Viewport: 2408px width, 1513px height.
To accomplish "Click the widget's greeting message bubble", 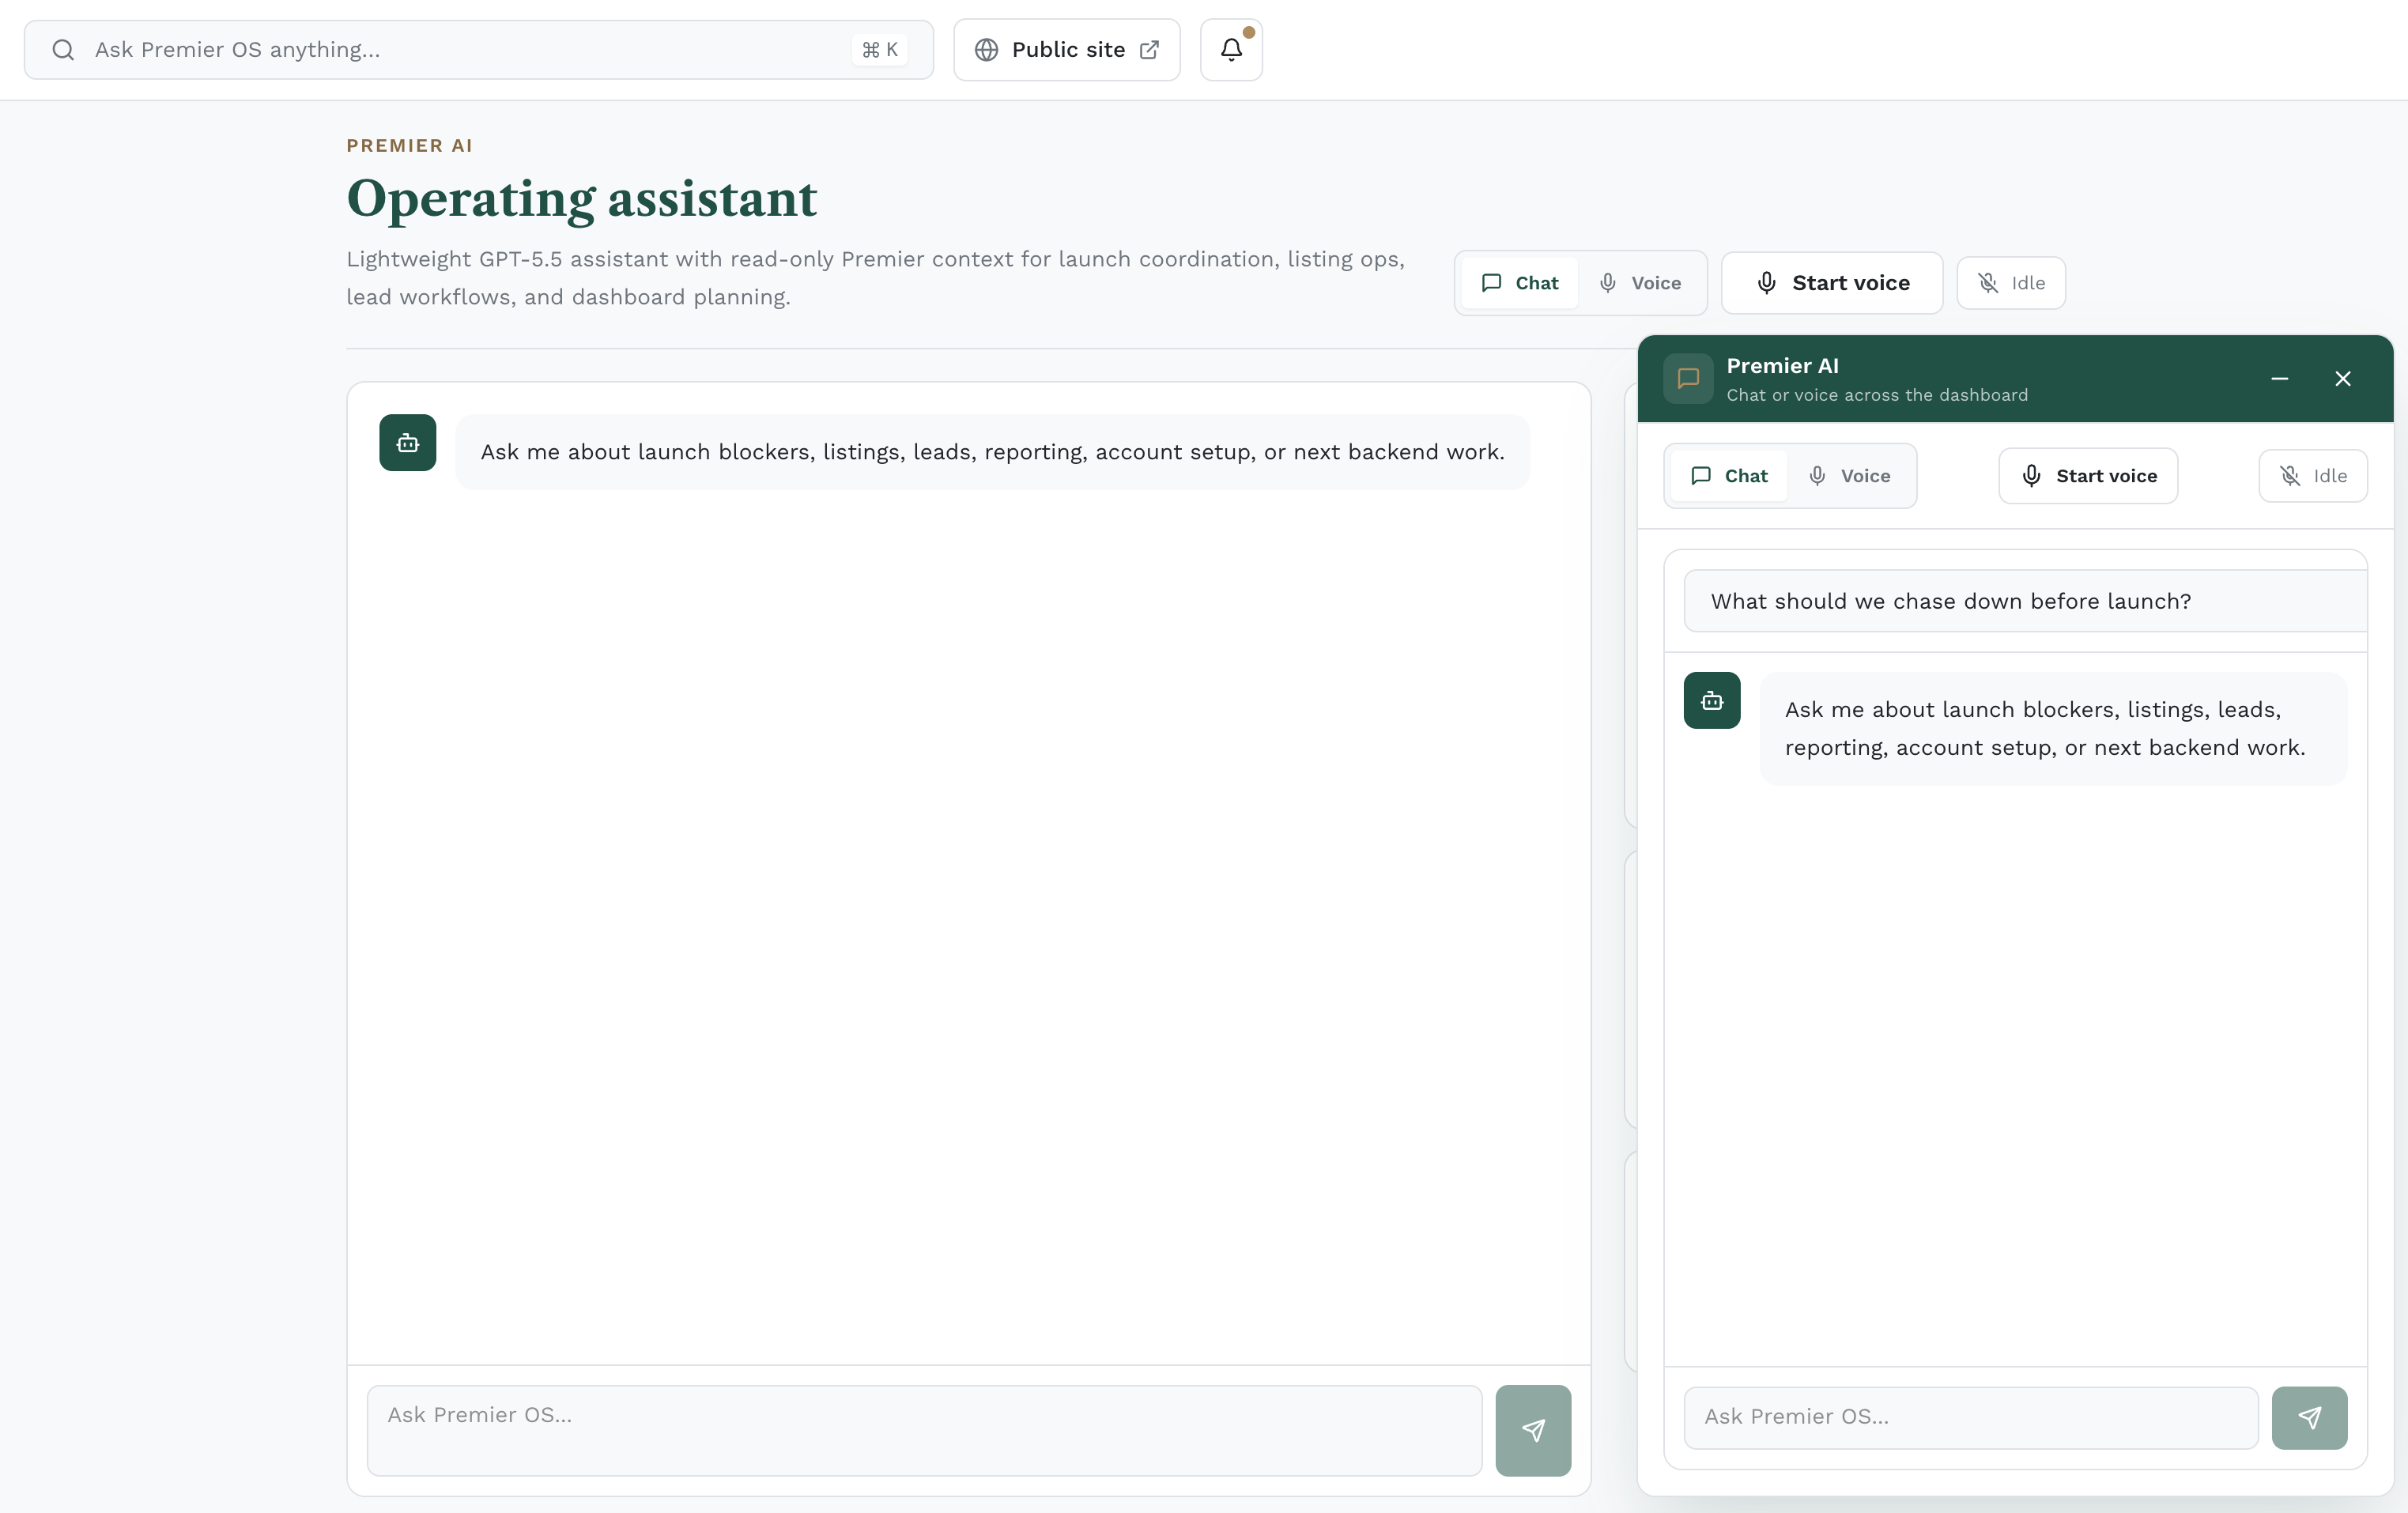I will [2053, 729].
